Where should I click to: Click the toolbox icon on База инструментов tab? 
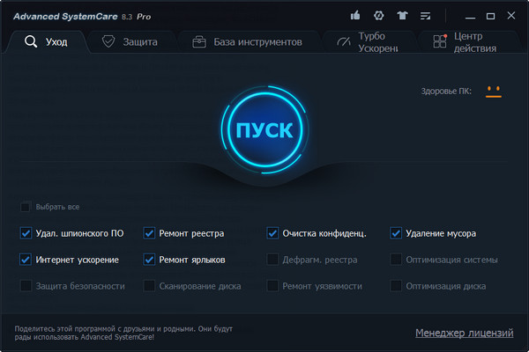point(199,41)
